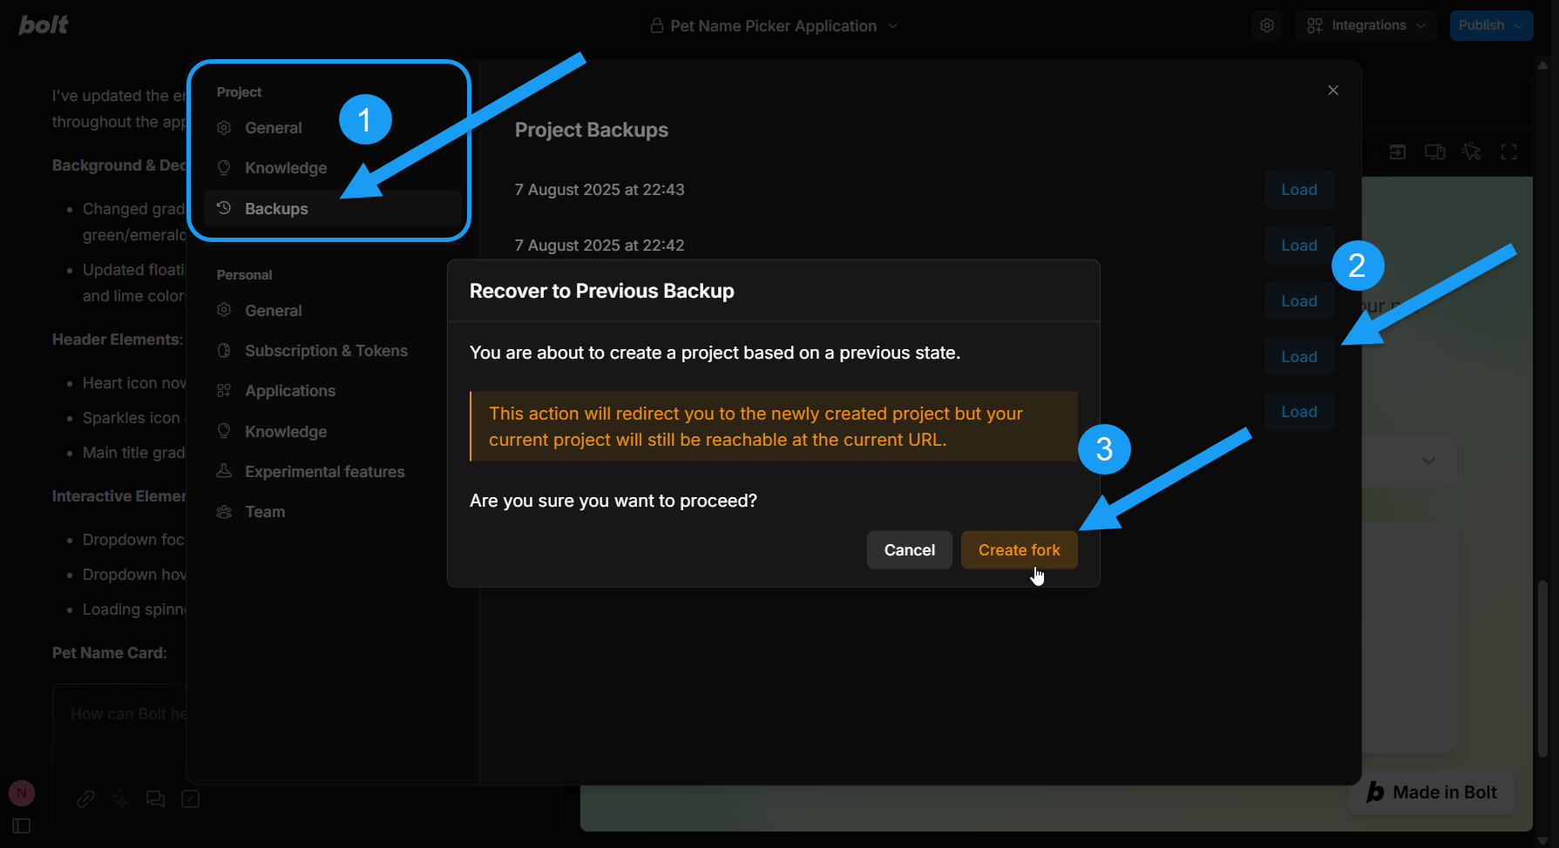Open Project Knowledge settings

(x=333, y=168)
